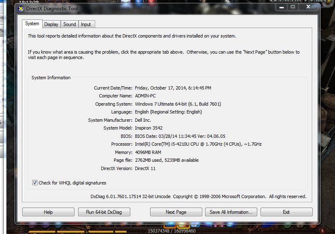The height and width of the screenshot is (234, 335).
Task: Click the DirectX version value 'DirectX 11'
Action: [145, 168]
